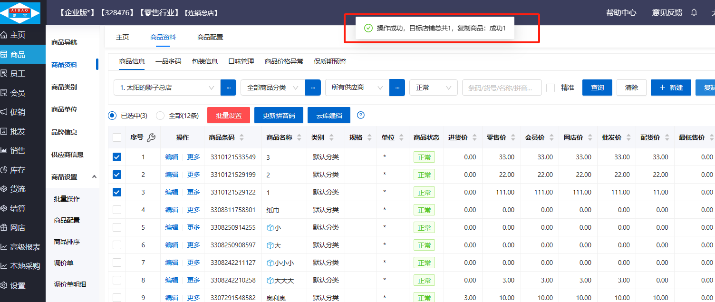Click the sort arrows for 批发价
The image size is (715, 302).
tap(628, 137)
